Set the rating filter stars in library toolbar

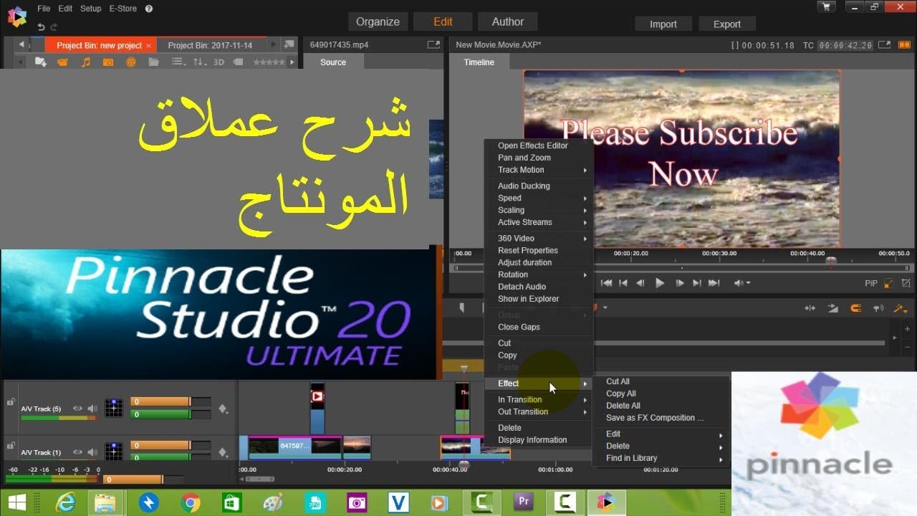269,62
